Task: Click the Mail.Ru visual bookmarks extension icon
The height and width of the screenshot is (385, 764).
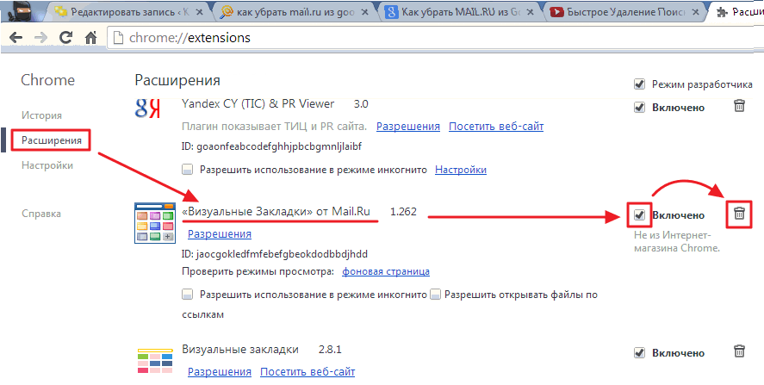Action: tap(154, 222)
